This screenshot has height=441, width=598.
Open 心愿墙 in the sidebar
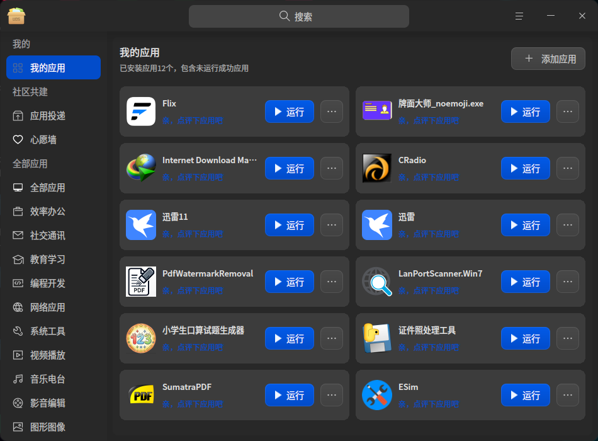coord(54,140)
